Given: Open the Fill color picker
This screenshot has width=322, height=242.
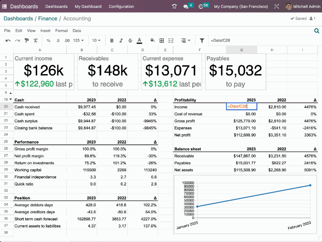Looking at the screenshot, I should (x=153, y=41).
